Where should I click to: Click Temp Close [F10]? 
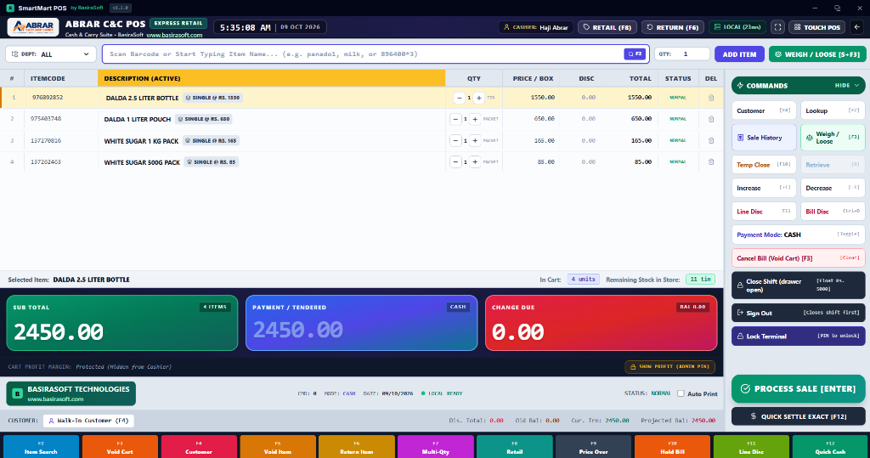764,165
